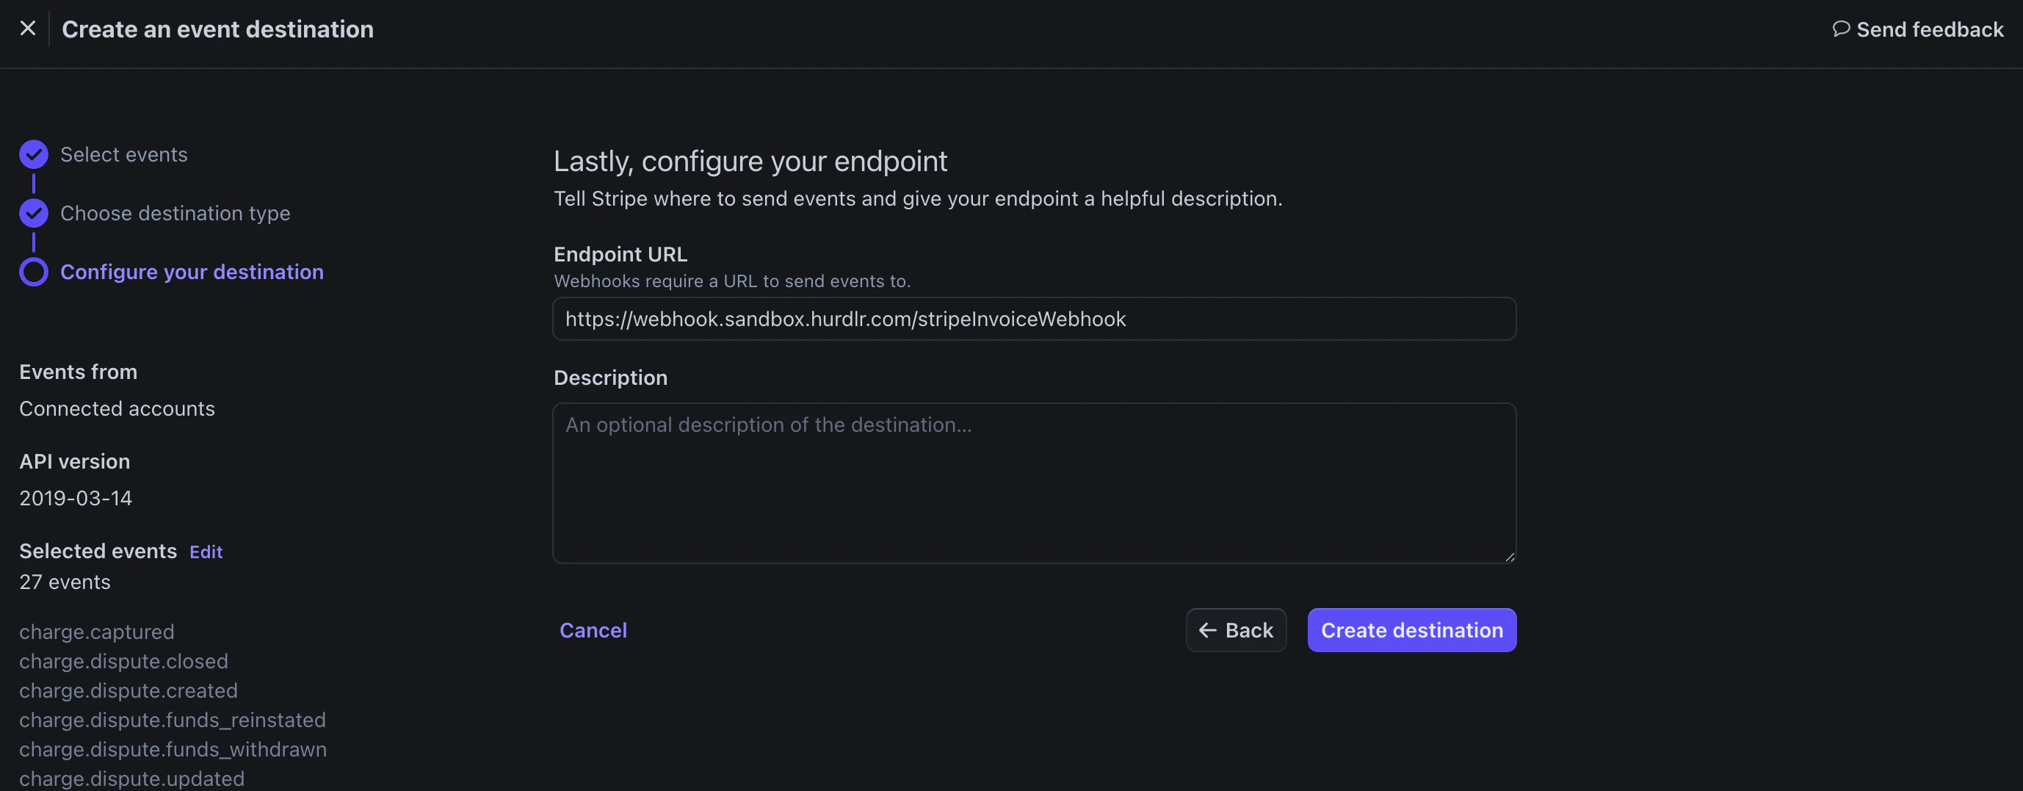The width and height of the screenshot is (2023, 791).
Task: Select the circle icon for Configure your destination
Action: pyautogui.click(x=33, y=272)
